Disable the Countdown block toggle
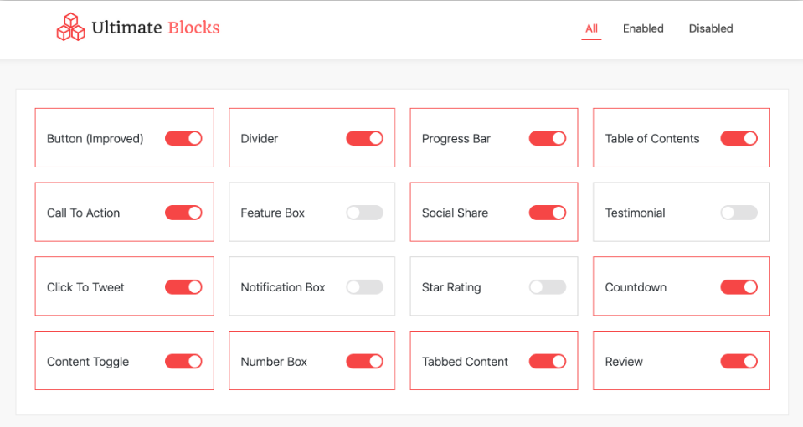Image resolution: width=803 pixels, height=427 pixels. [x=739, y=286]
